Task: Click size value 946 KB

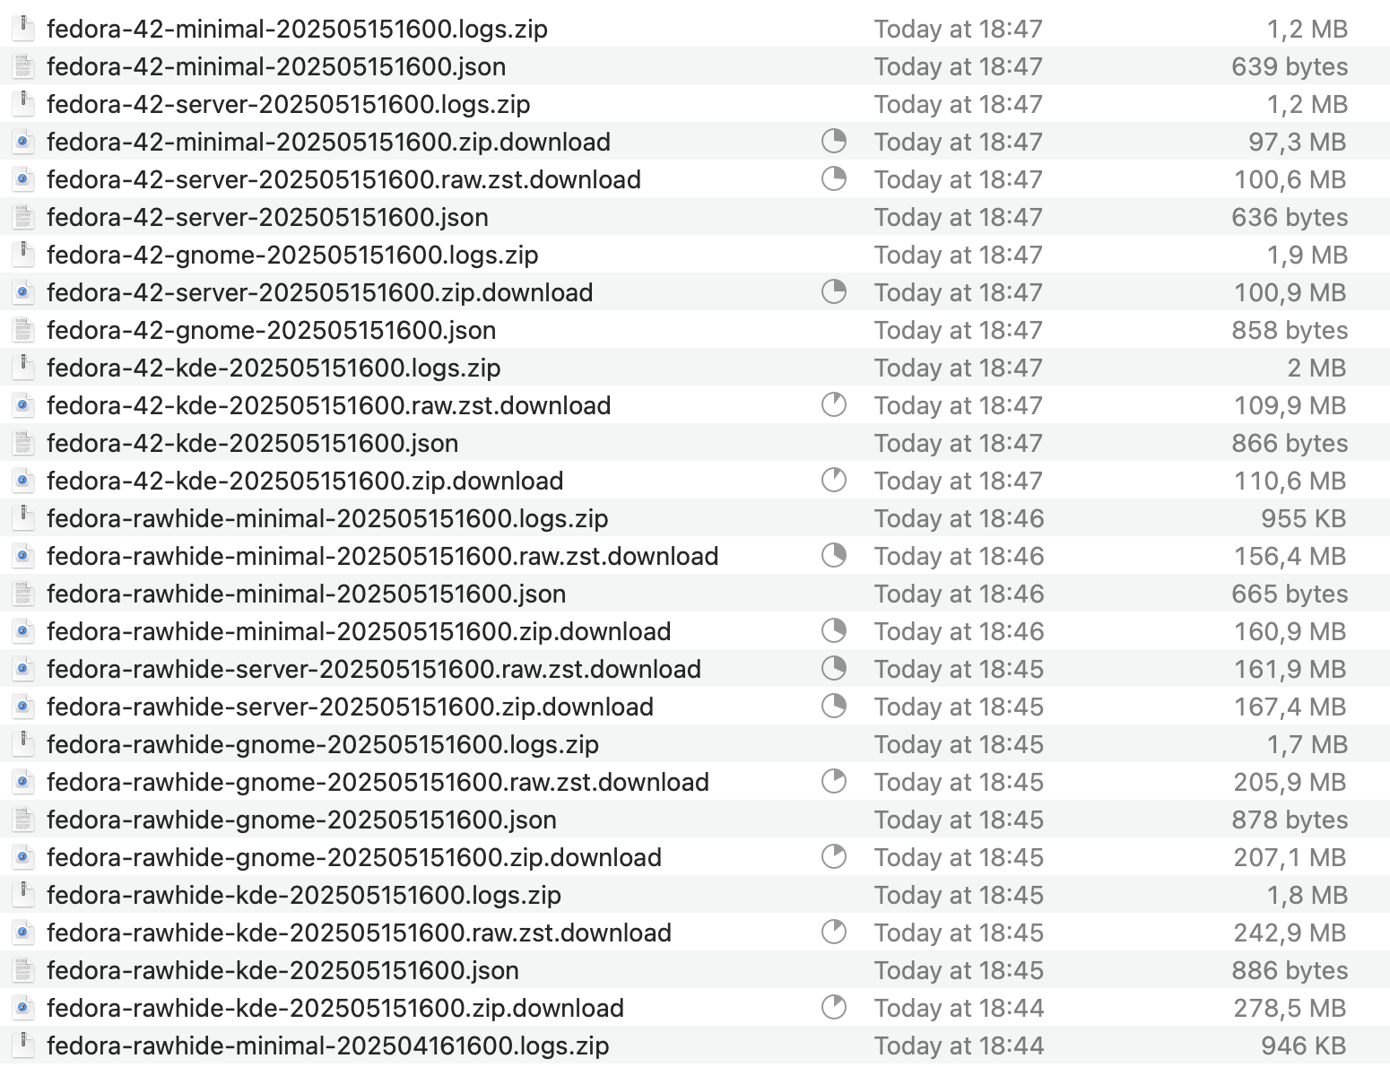Action: tap(1304, 1045)
